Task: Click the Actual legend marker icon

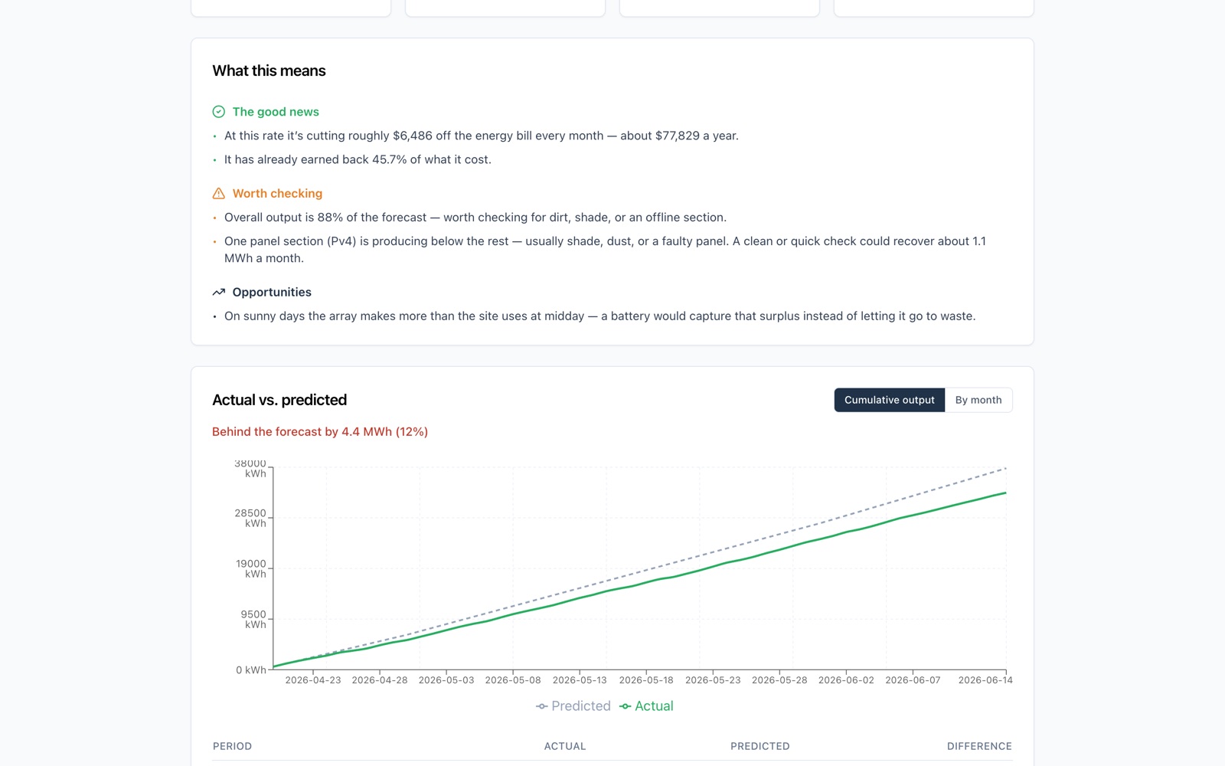Action: click(625, 706)
